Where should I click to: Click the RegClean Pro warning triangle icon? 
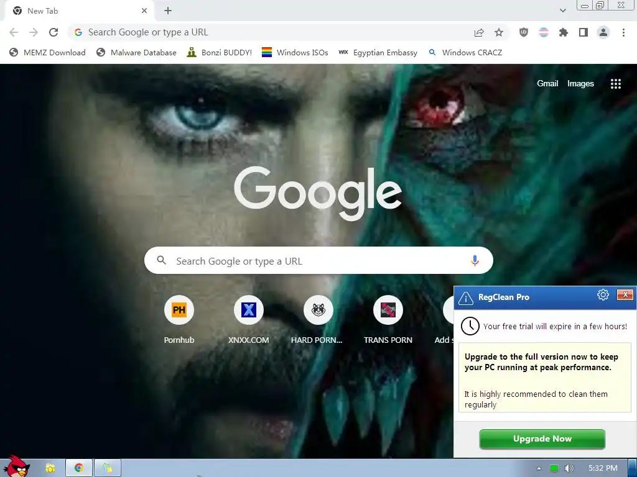coord(465,298)
